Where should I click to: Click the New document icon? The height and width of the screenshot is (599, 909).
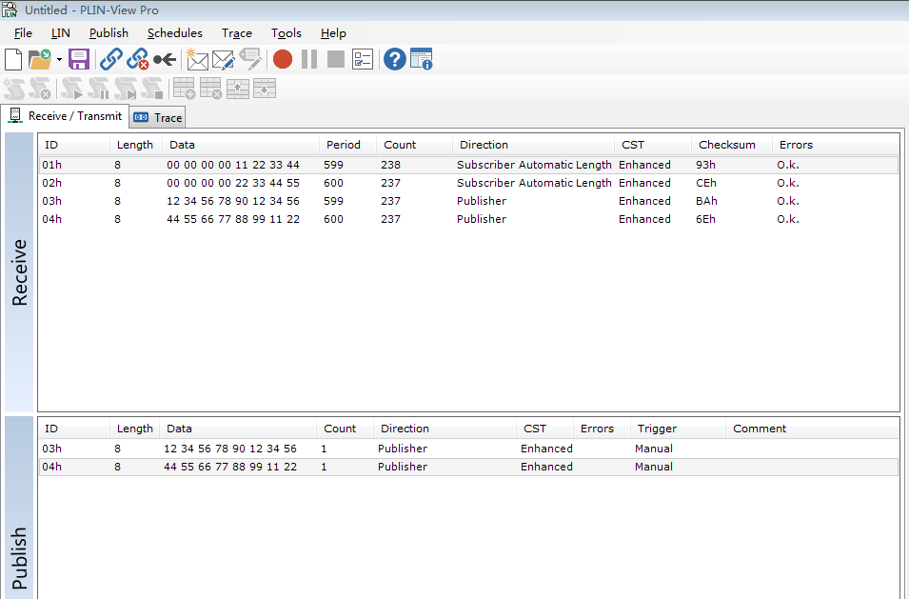click(x=13, y=60)
